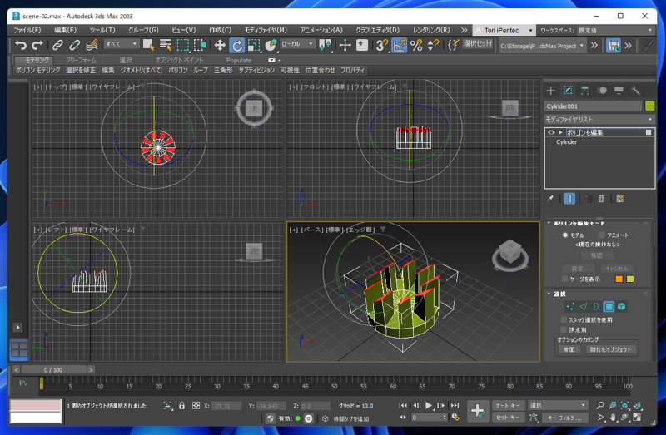The height and width of the screenshot is (435, 666).
Task: Open the ローカル coordinate system dropdown
Action: (297, 44)
